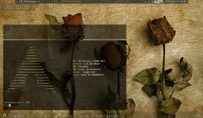The width and height of the screenshot is (203, 118).
Task: Click the Icons: Tangerine line
Action: [84, 72]
